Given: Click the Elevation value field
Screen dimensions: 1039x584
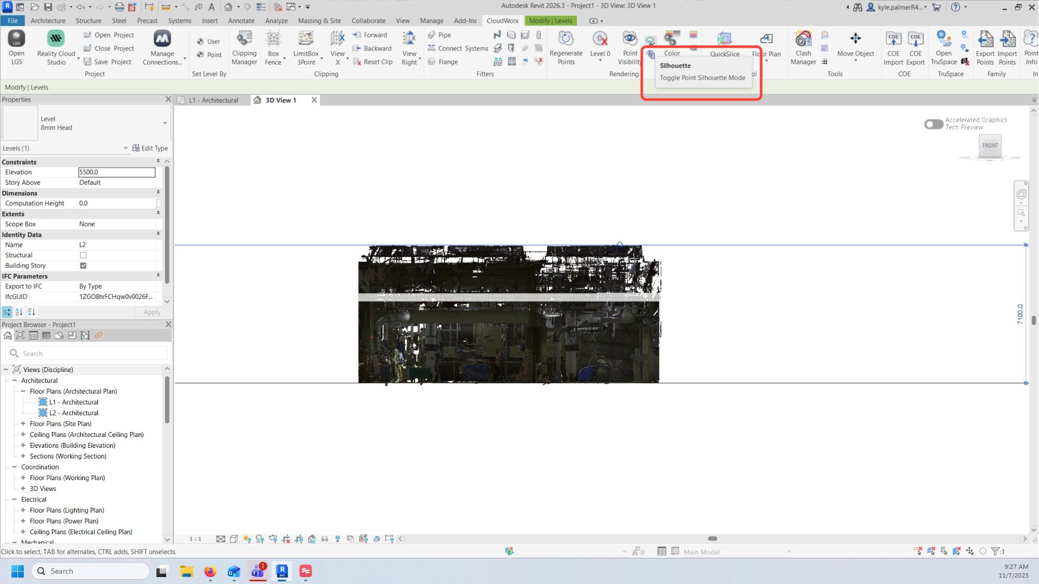Looking at the screenshot, I should 116,172.
